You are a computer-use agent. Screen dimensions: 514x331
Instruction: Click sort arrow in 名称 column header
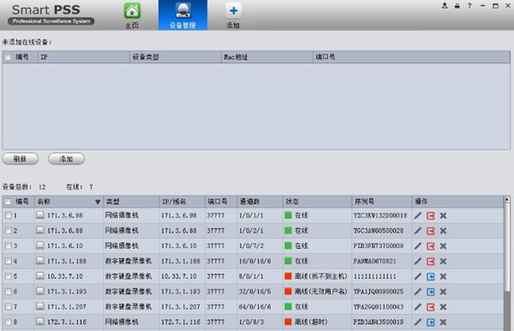(x=98, y=202)
